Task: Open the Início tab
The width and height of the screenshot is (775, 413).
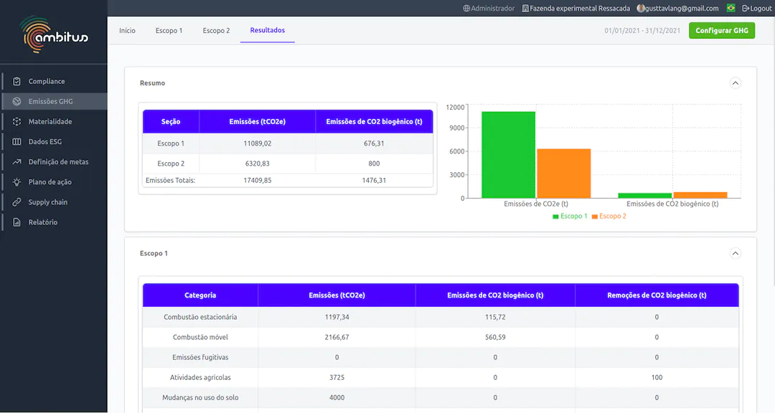Action: 127,31
